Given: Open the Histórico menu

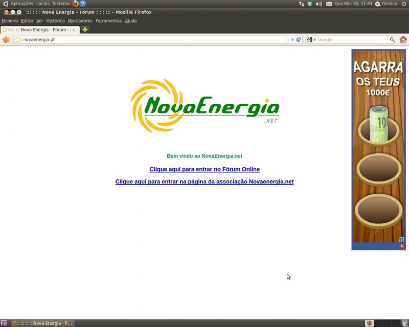Looking at the screenshot, I should tap(56, 21).
